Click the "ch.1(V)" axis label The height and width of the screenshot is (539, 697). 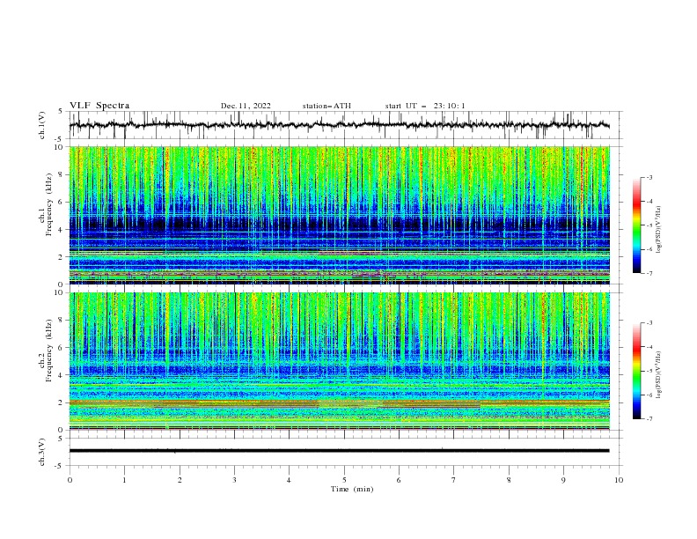[42, 125]
